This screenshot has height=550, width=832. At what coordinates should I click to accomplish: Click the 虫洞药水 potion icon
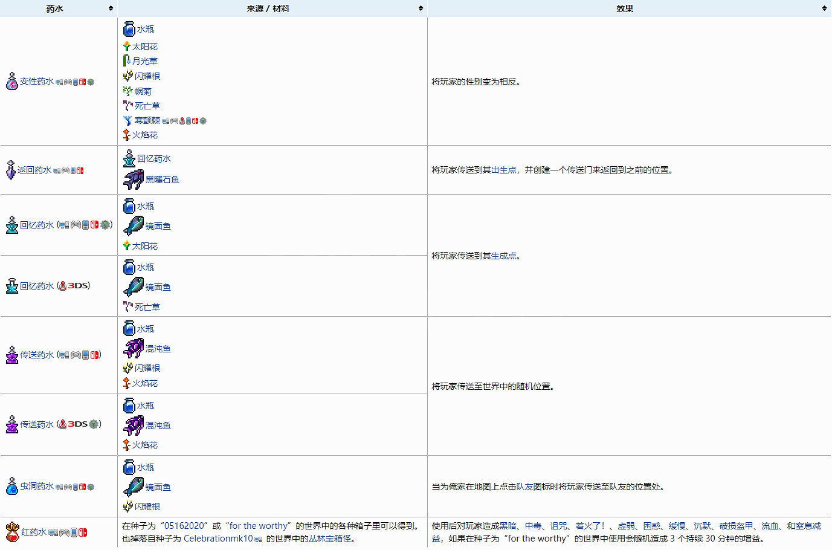pyautogui.click(x=12, y=486)
